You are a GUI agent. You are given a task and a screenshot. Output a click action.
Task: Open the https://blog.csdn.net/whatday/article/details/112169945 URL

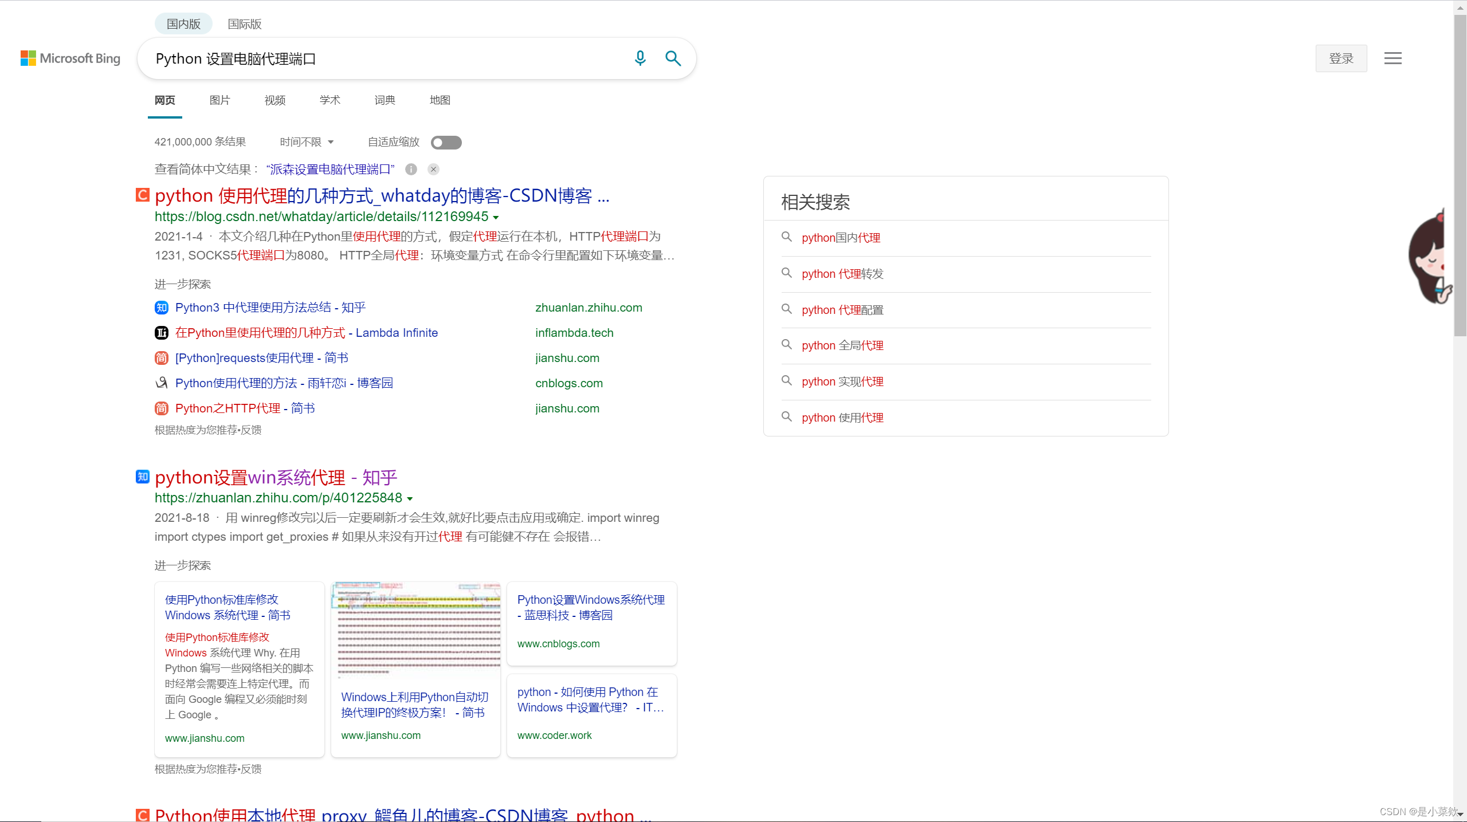pyautogui.click(x=321, y=217)
